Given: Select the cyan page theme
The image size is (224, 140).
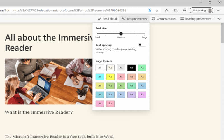Looking at the screenshot, I should coord(100,77).
